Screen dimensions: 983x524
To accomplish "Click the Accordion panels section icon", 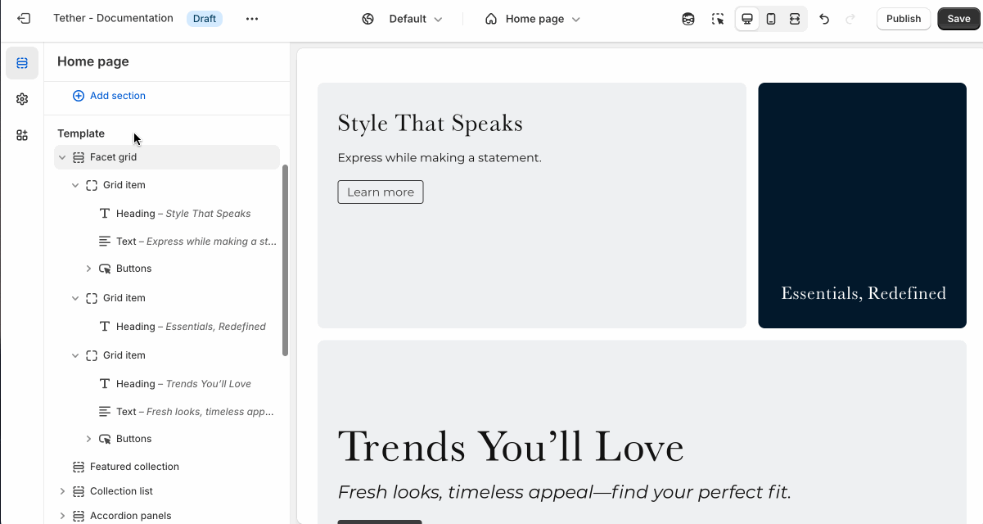I will tap(79, 516).
